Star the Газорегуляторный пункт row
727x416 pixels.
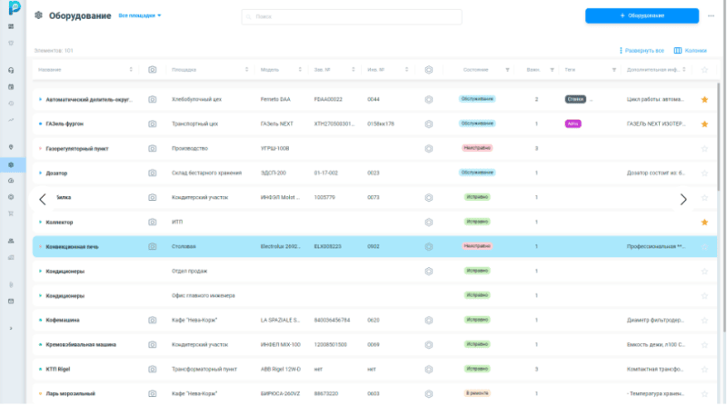704,148
